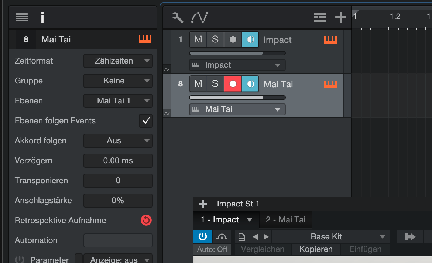Viewport: 432px width, 263px height.
Task: Open the Gruppe dropdown showing Keine
Action: (x=118, y=81)
